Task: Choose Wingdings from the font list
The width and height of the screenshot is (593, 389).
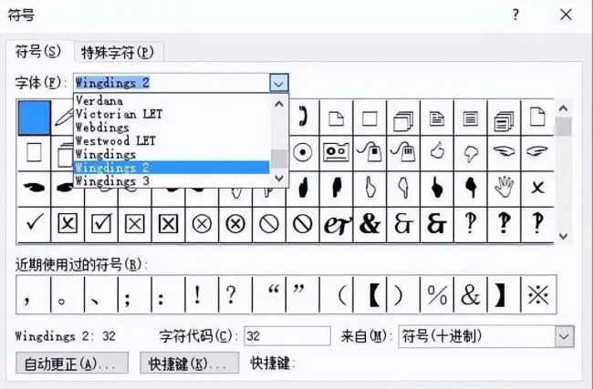Action: point(171,154)
